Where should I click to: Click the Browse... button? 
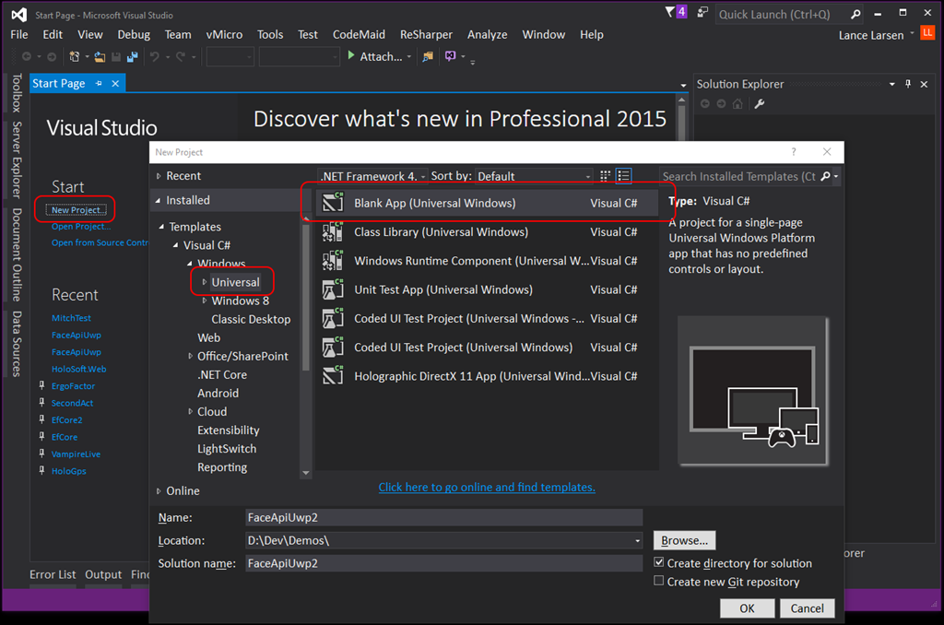tap(685, 540)
